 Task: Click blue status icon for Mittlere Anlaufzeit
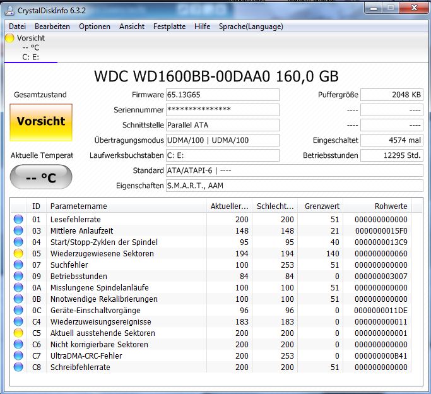click(x=18, y=230)
